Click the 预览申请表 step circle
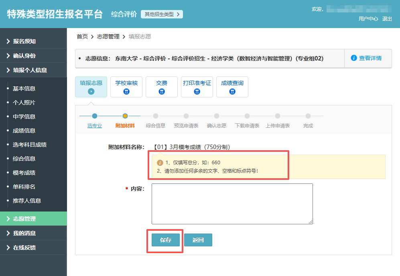 [x=186, y=116]
